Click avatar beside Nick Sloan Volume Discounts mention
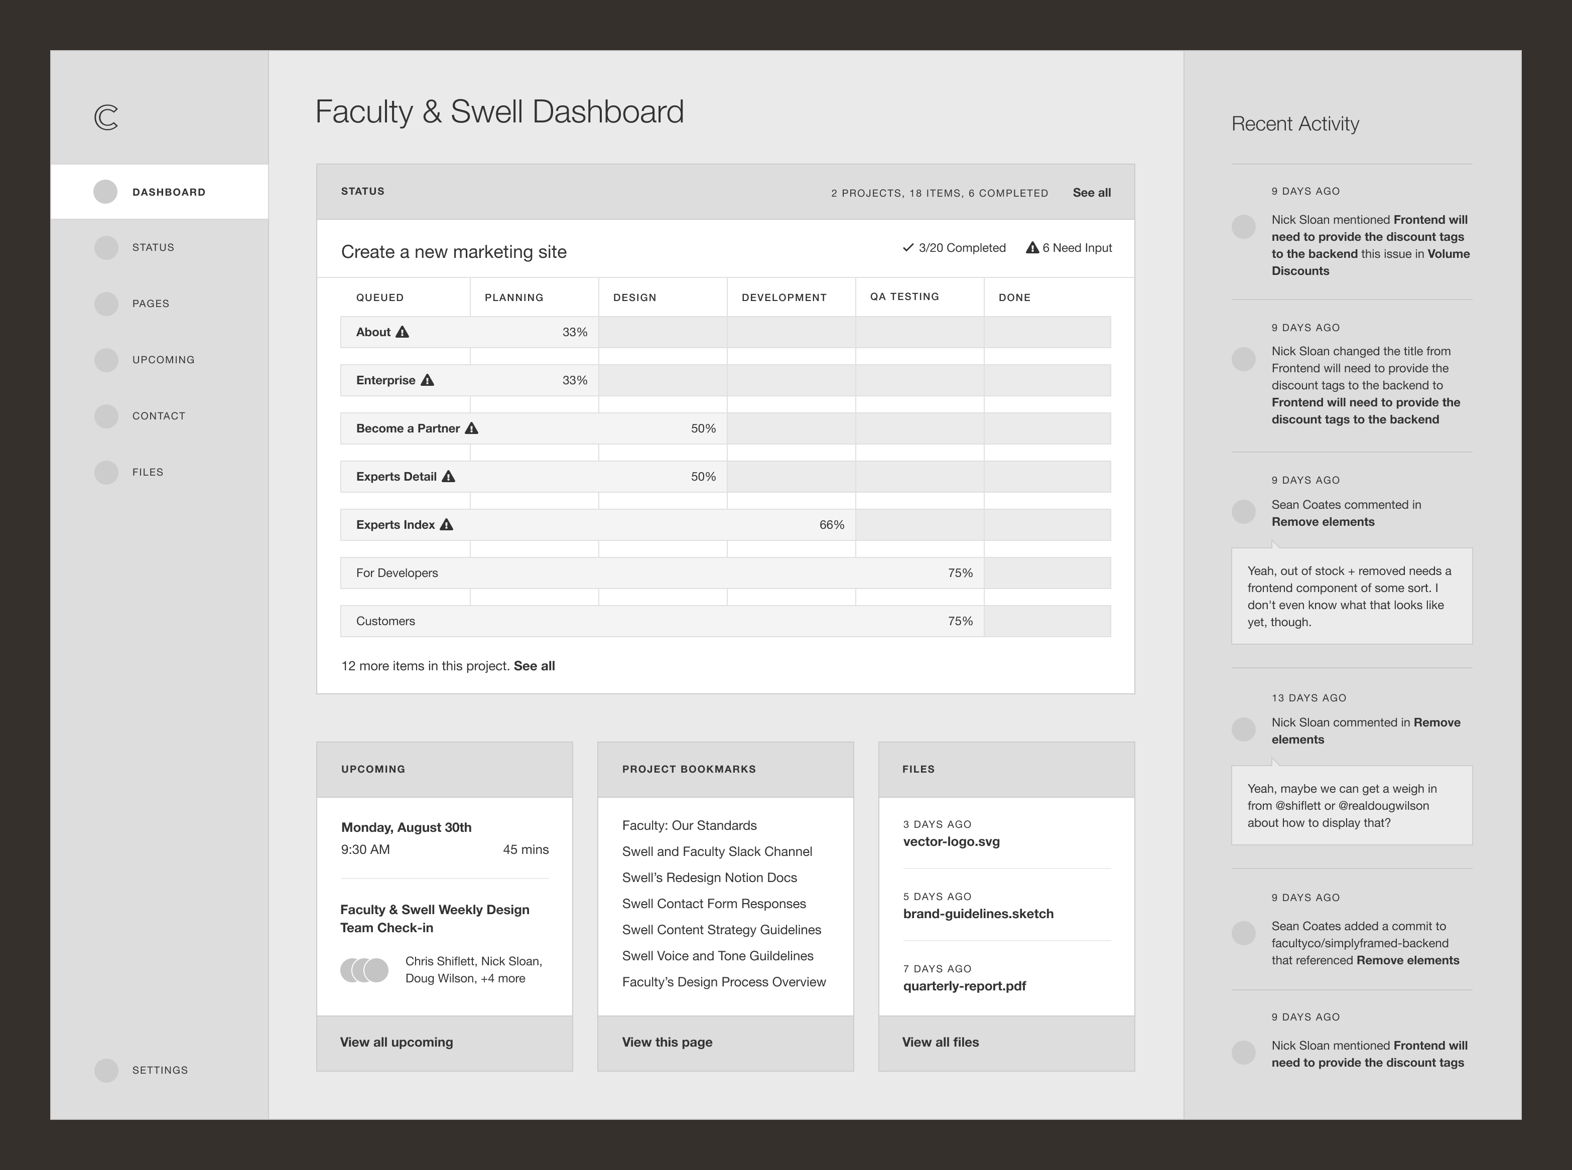Image resolution: width=1572 pixels, height=1170 pixels. point(1243,227)
